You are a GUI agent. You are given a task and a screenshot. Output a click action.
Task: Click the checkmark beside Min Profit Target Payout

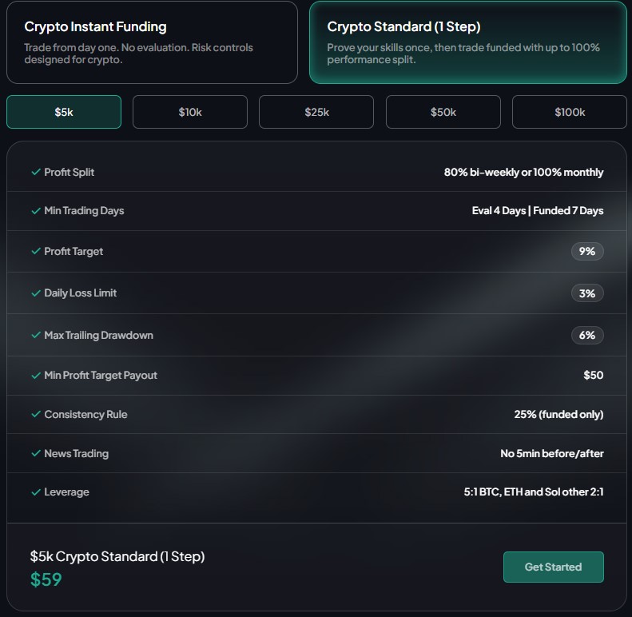point(35,376)
